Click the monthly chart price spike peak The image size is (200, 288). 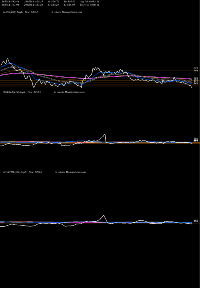(104, 216)
